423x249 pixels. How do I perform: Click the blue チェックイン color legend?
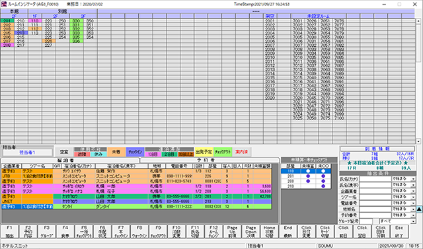(x=135, y=152)
